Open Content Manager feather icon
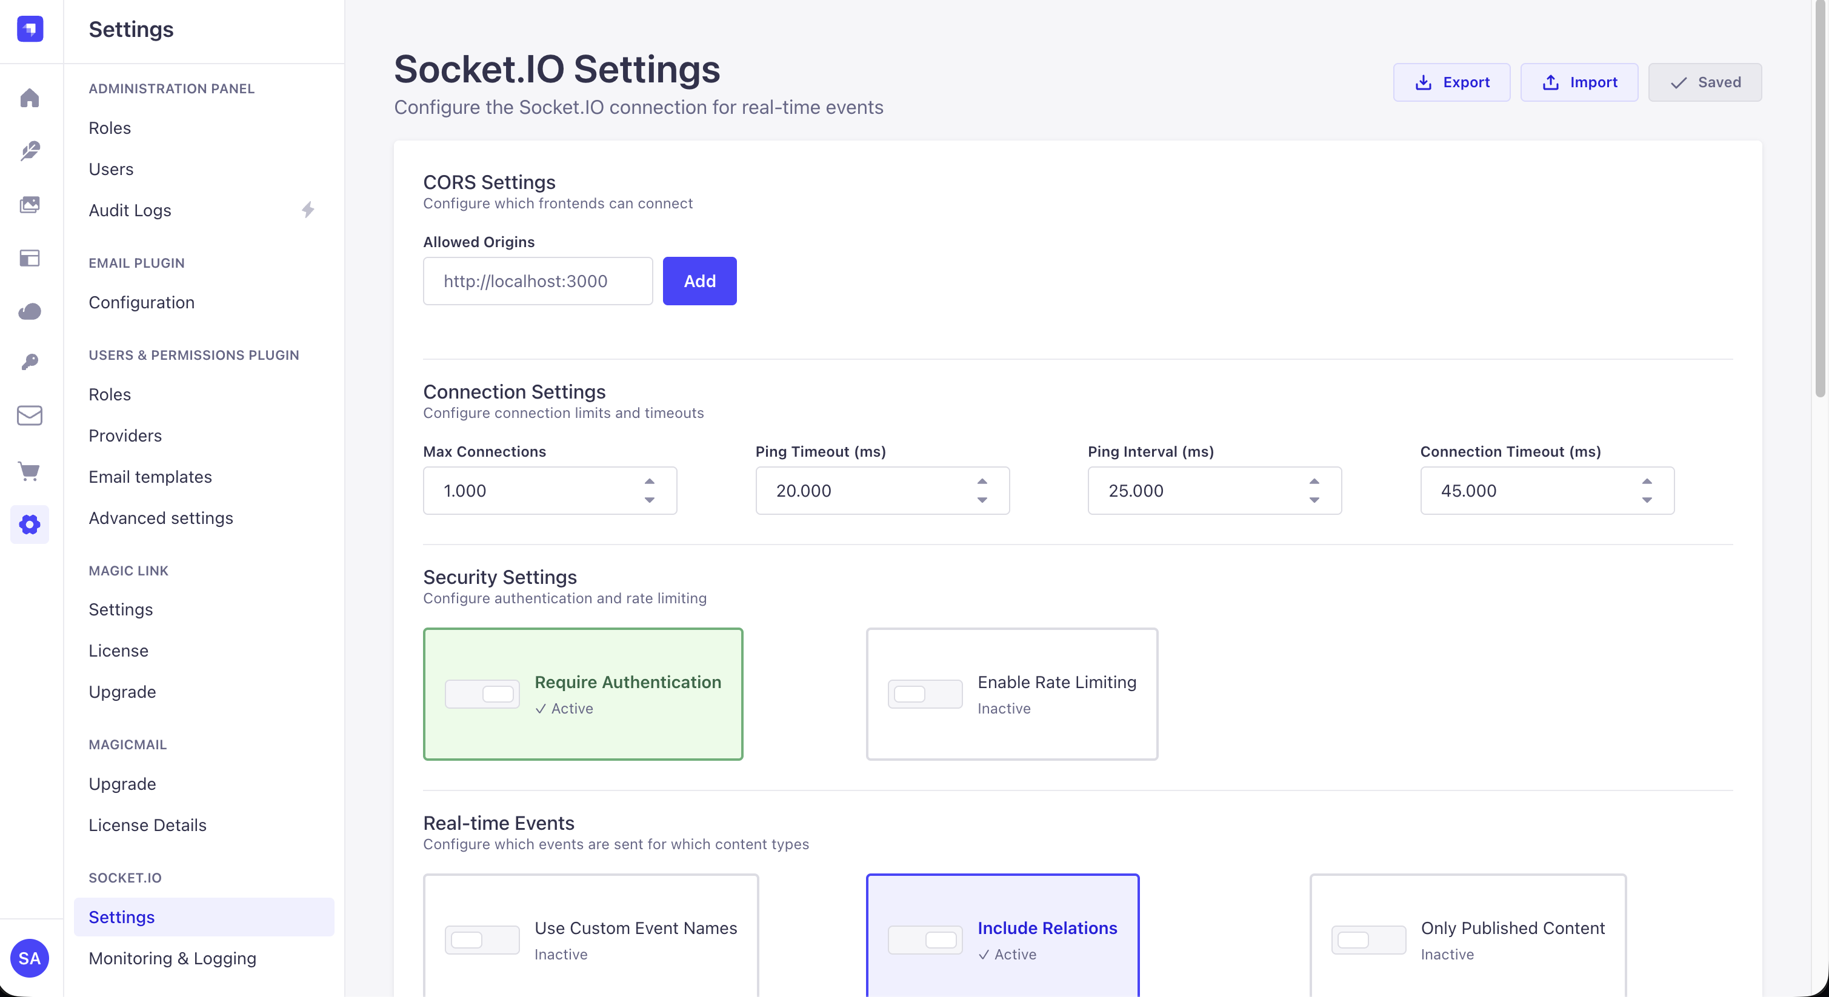This screenshot has width=1829, height=997. (x=30, y=150)
